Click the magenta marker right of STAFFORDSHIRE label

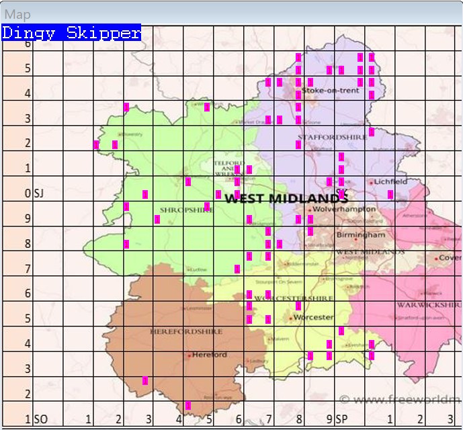(x=372, y=132)
